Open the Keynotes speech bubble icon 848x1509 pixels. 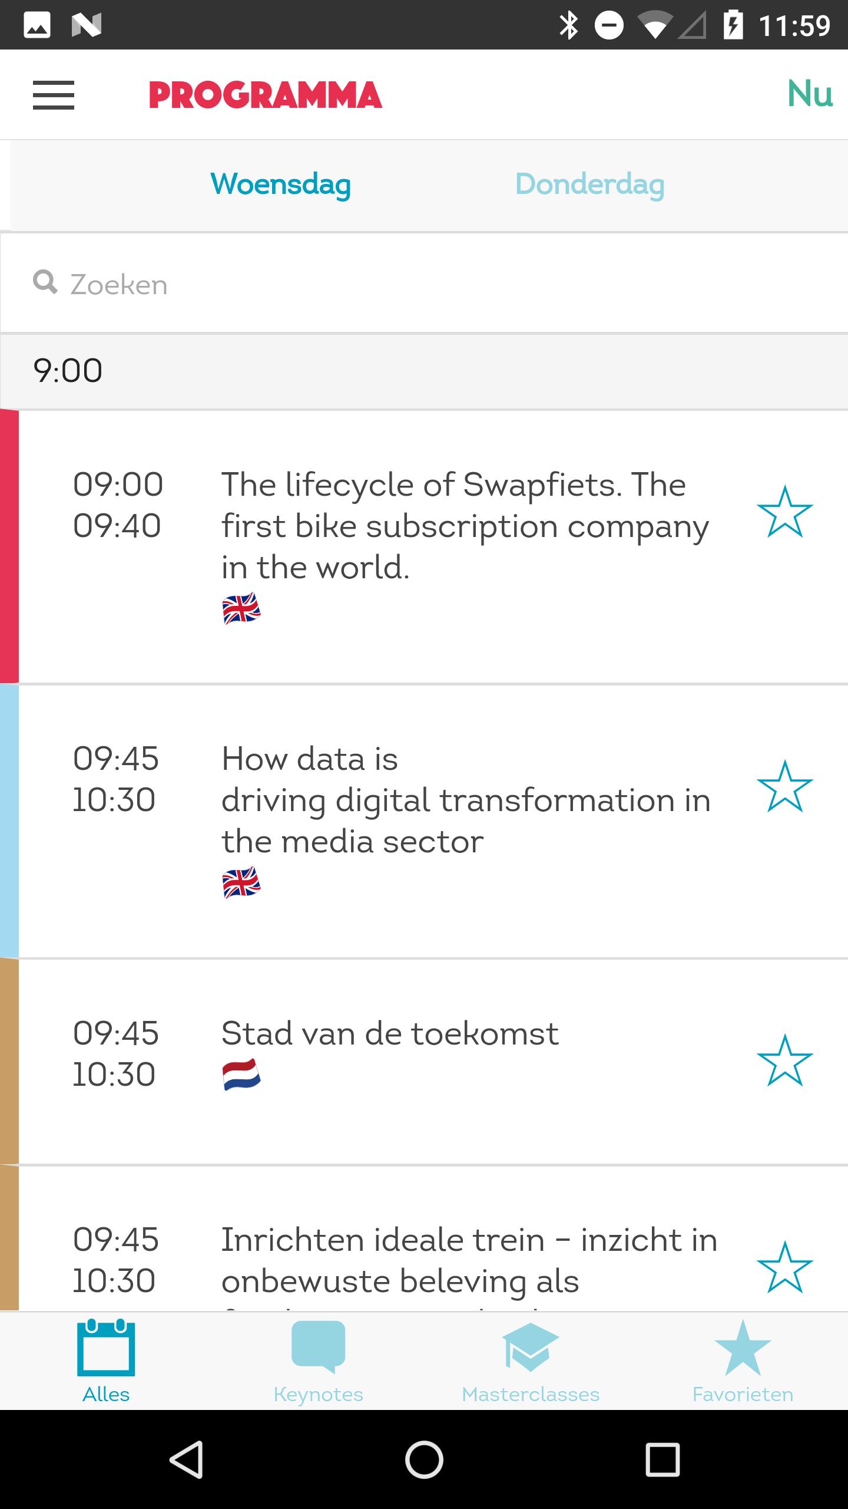pos(318,1347)
